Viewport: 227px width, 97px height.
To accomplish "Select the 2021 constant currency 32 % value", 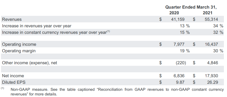I will pos(218,33).
